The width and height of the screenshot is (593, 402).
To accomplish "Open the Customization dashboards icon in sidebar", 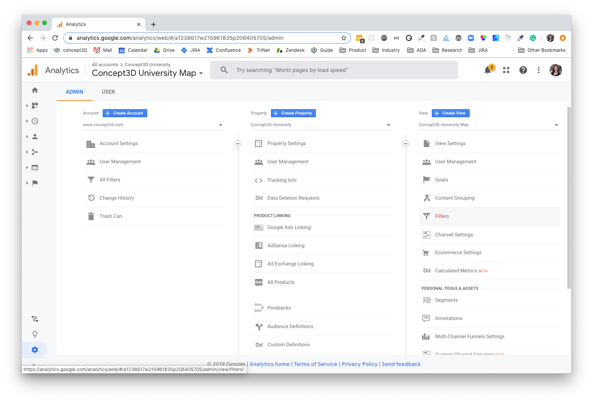I will (35, 106).
